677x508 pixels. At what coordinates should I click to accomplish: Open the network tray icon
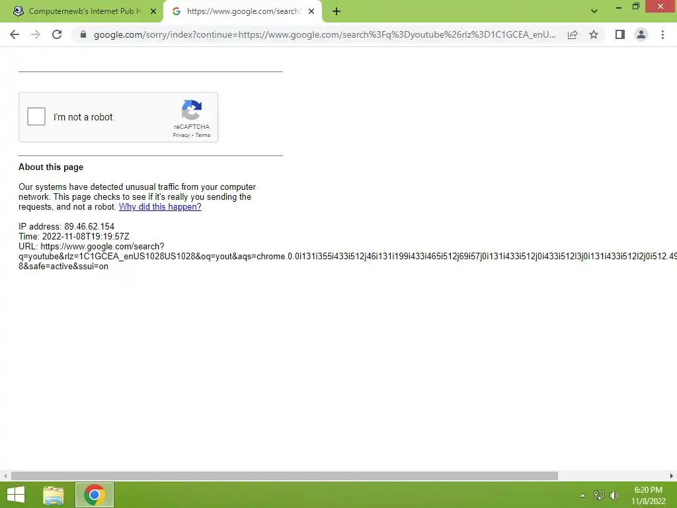coord(599,495)
